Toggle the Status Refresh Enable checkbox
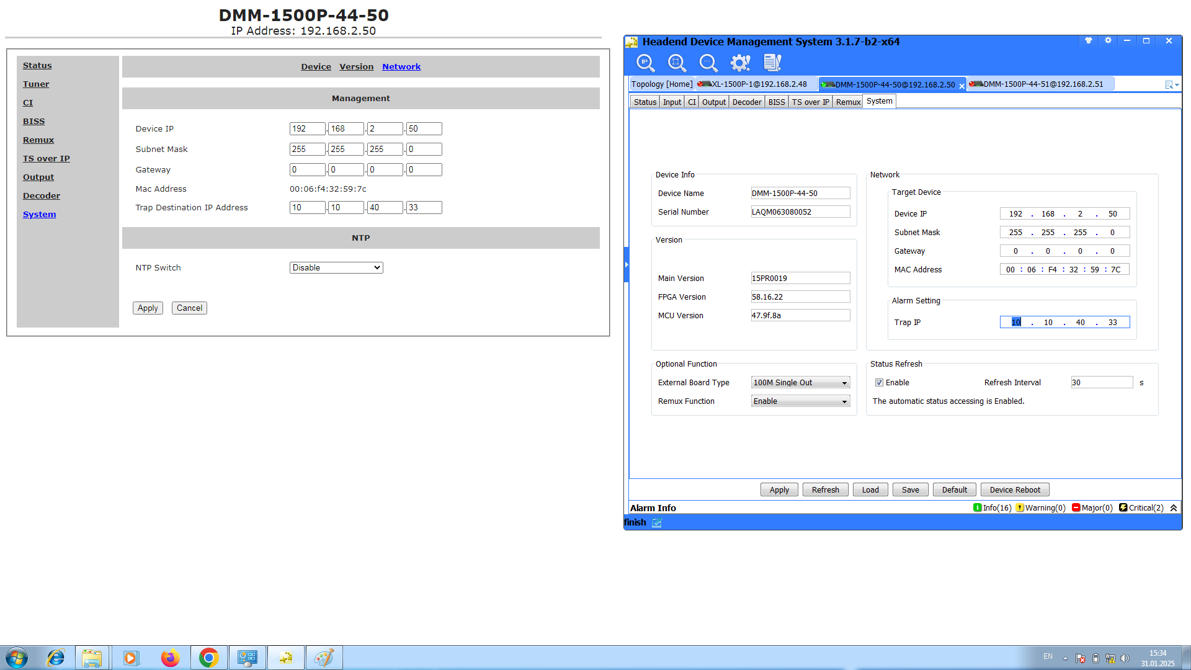Image resolution: width=1191 pixels, height=670 pixels. (x=879, y=383)
